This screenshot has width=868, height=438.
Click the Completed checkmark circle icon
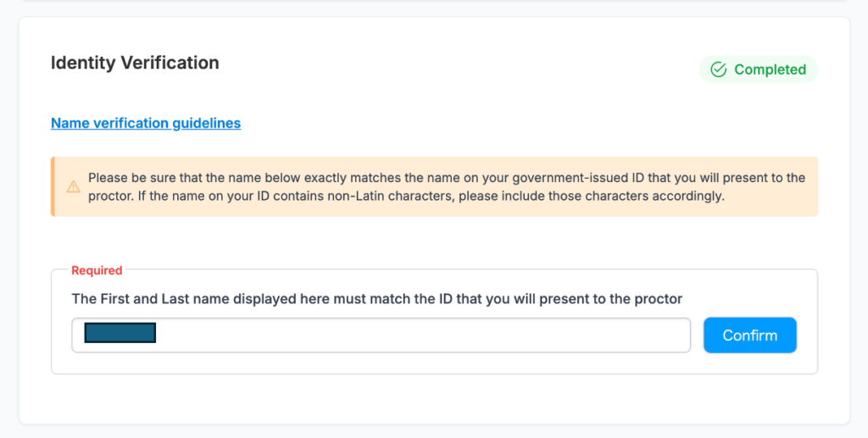719,69
